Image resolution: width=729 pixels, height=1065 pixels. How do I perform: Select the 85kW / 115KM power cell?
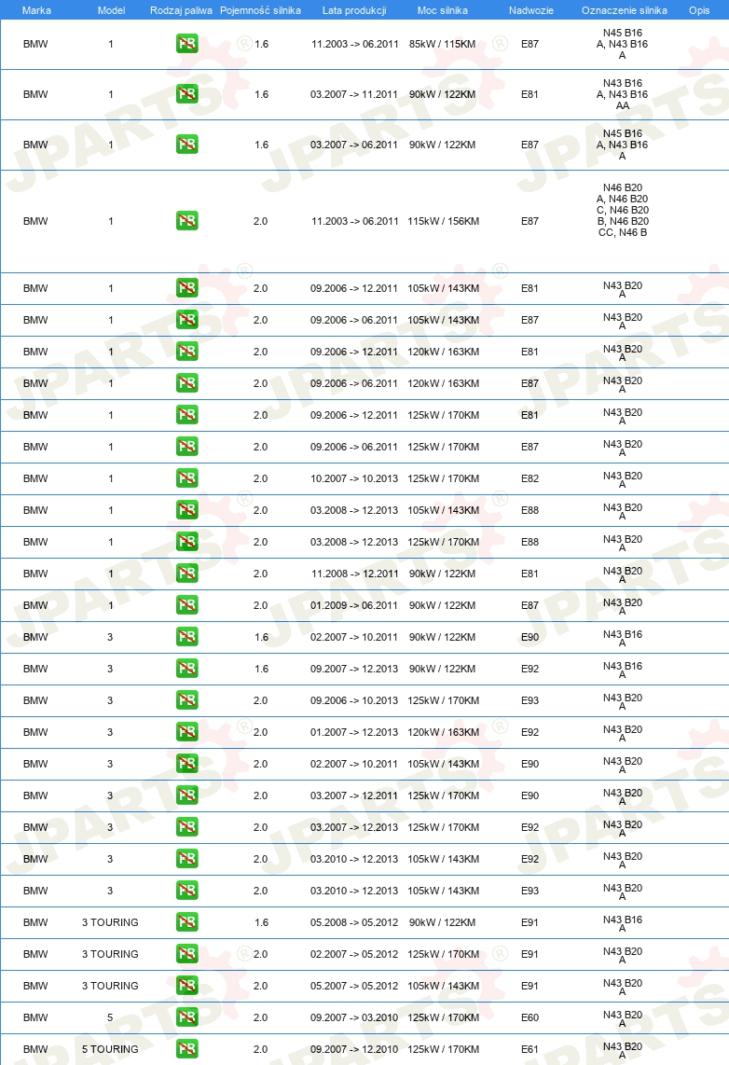[442, 44]
